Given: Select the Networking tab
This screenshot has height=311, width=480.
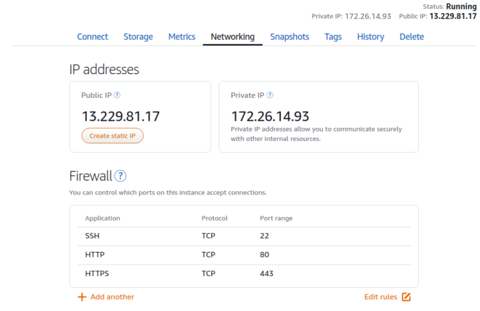Looking at the screenshot, I should [232, 37].
